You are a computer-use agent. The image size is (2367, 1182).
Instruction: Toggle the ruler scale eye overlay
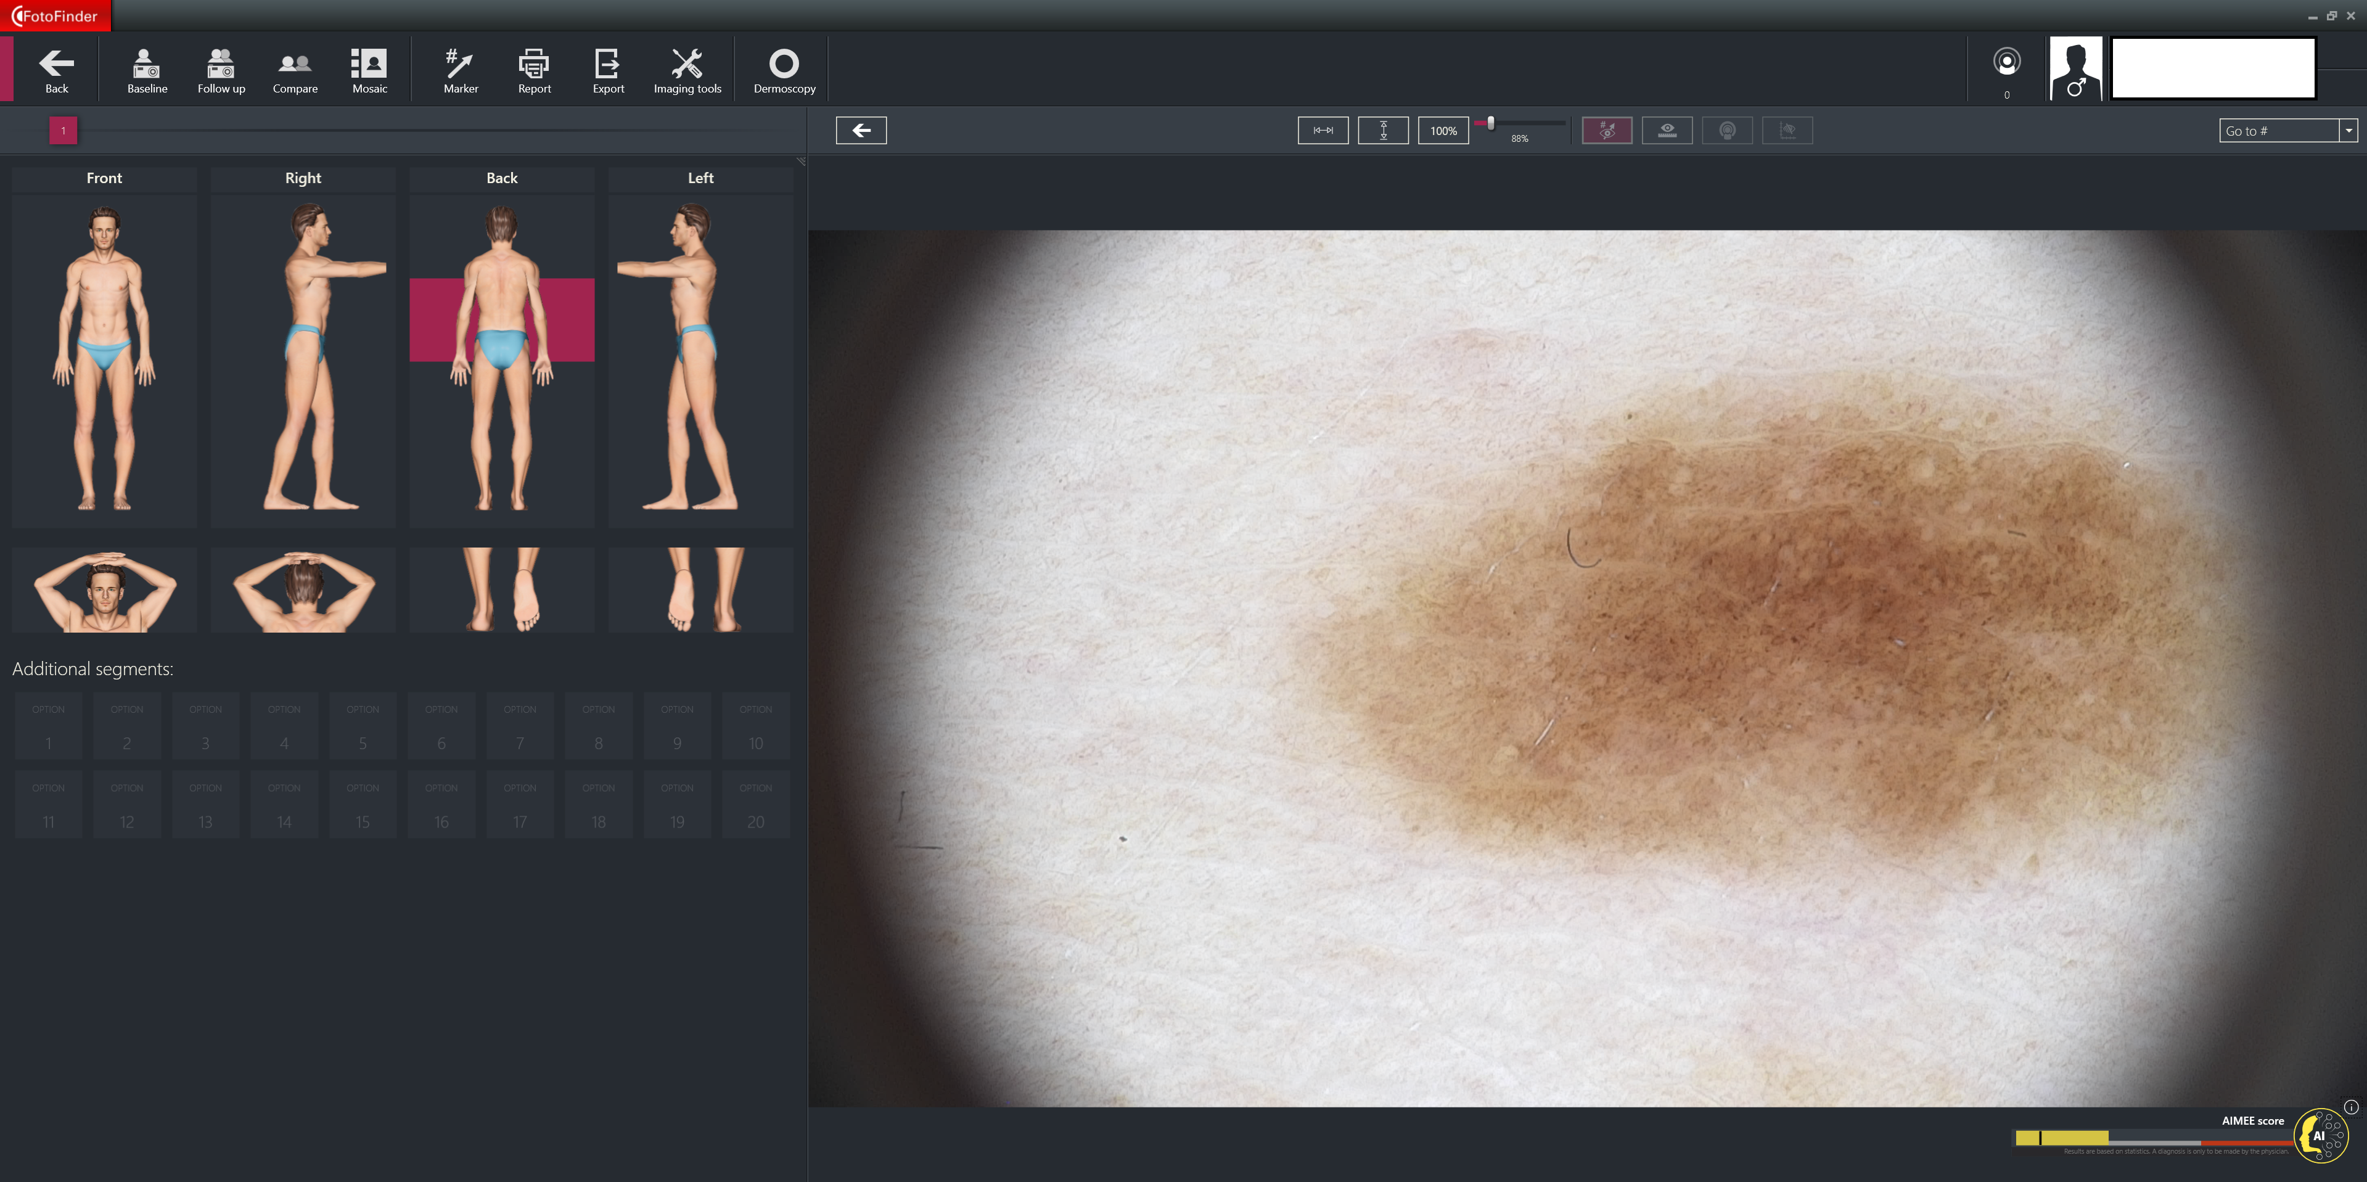(x=1667, y=131)
